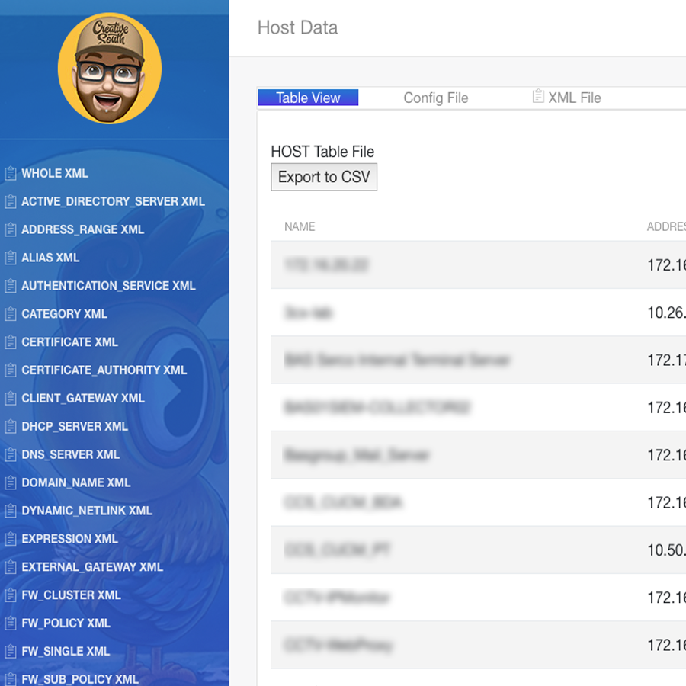This screenshot has width=686, height=686.
Task: Open ACTIVE_DIRECTORY_SERVER XML link
Action: [113, 202]
